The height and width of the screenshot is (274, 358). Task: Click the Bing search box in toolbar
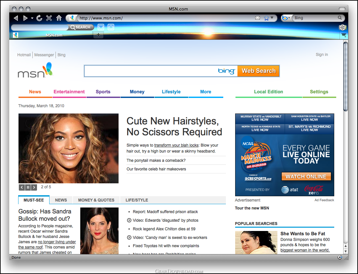pos(315,18)
